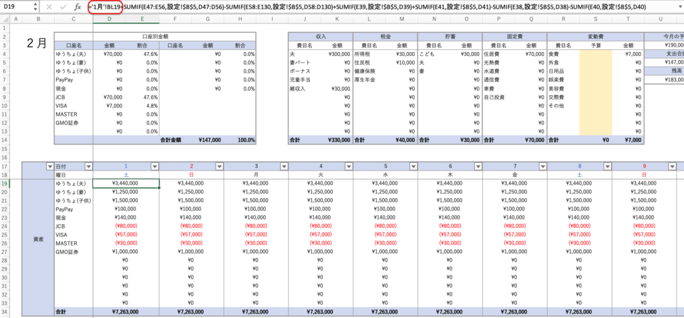Click the select-all corner of the sheet
This screenshot has width=684, height=318.
click(x=5, y=19)
